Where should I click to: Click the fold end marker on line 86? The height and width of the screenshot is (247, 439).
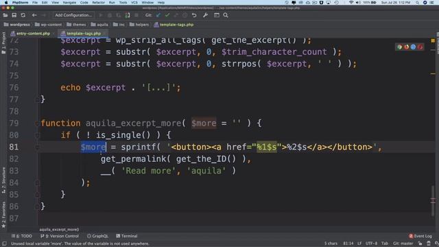(x=37, y=207)
